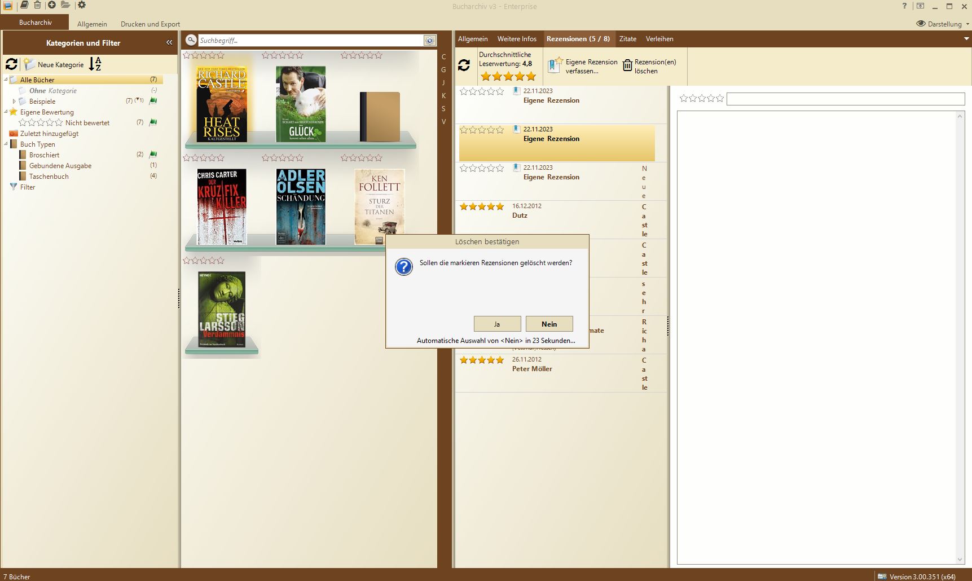972x581 pixels.
Task: Click the book icon in quick toolbar
Action: click(24, 5)
